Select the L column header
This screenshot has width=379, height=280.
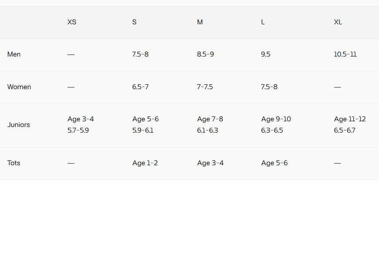263,22
